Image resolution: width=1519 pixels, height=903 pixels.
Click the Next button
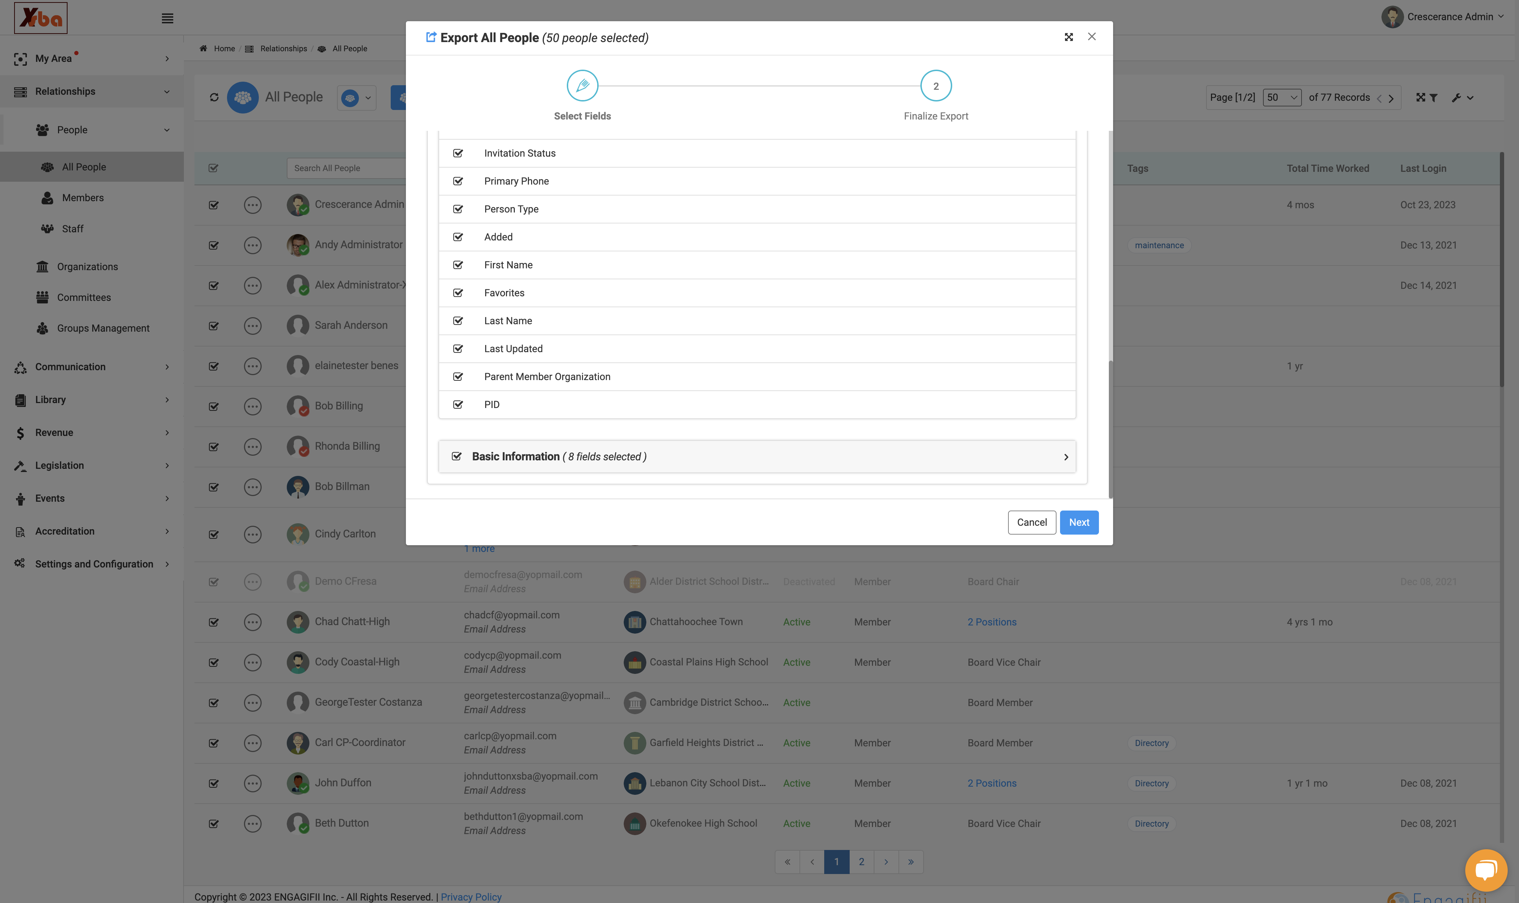click(1078, 523)
